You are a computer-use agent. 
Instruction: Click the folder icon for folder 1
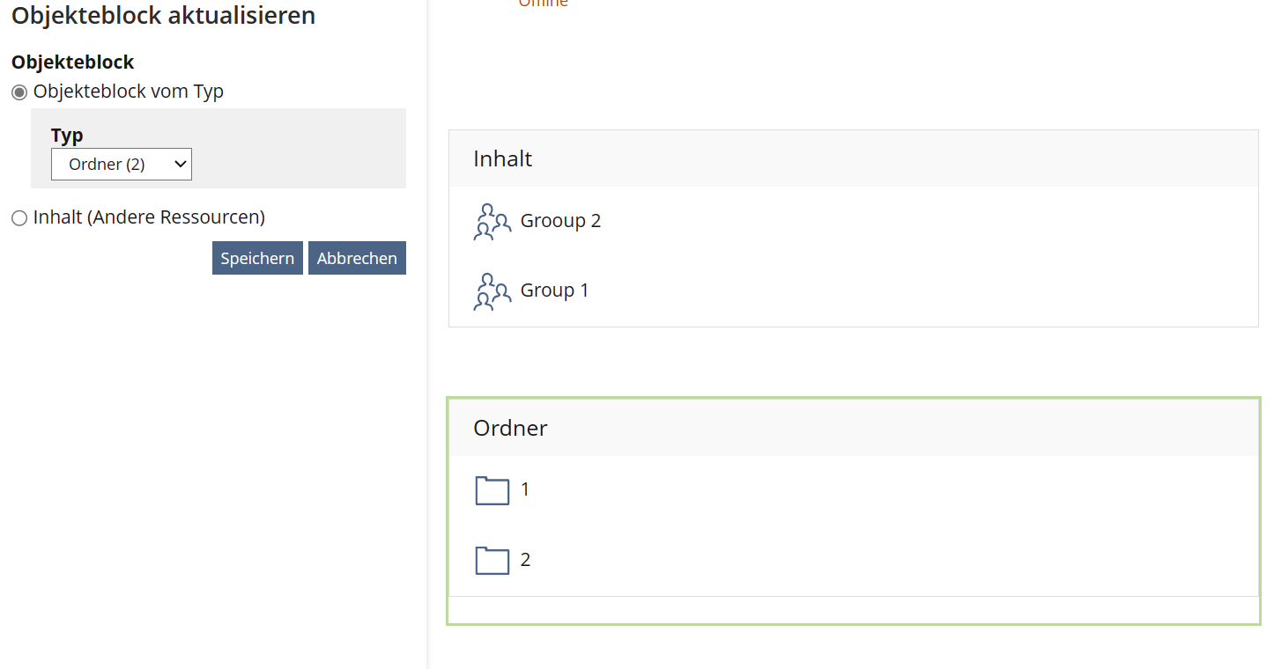pyautogui.click(x=493, y=490)
